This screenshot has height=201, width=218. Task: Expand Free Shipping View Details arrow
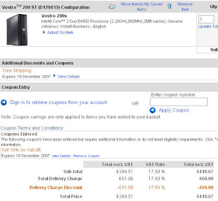55,76
